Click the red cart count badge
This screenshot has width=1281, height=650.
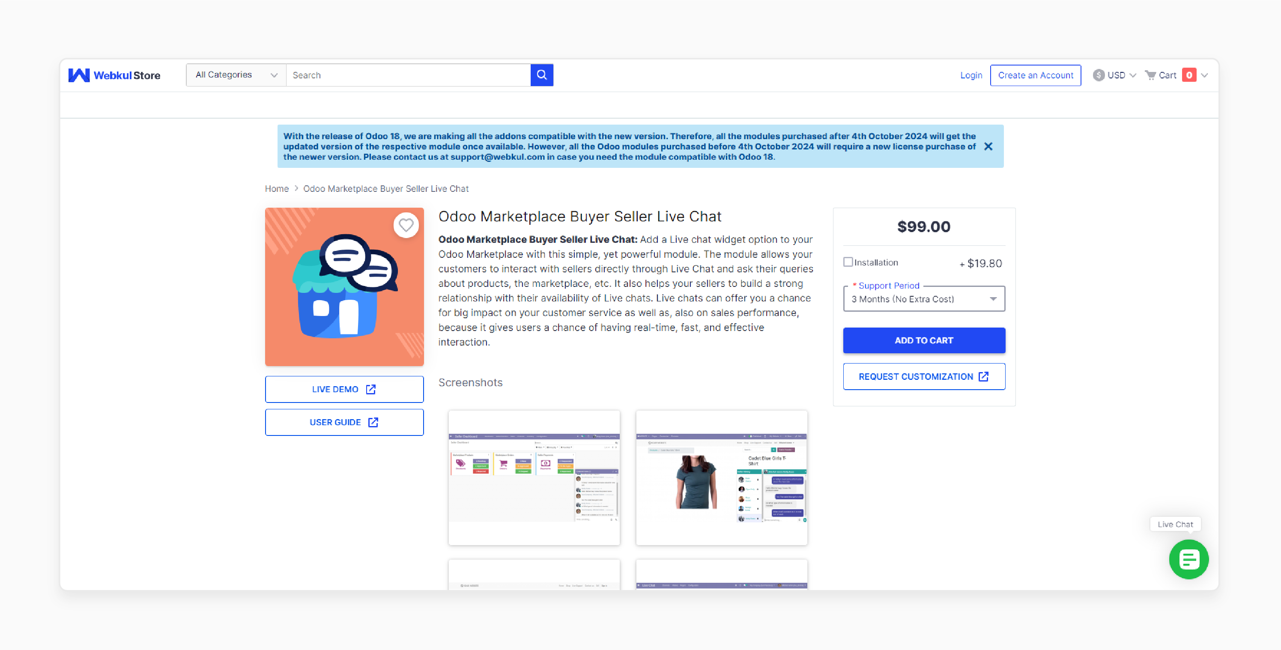tap(1188, 75)
